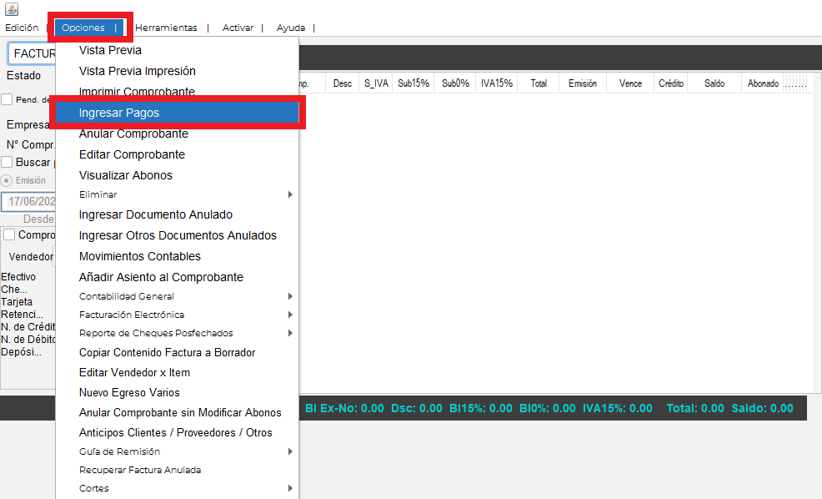Open the Activar menu

[x=238, y=28]
